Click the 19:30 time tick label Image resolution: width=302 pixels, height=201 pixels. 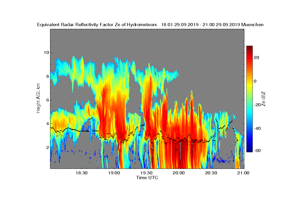pyautogui.click(x=146, y=173)
